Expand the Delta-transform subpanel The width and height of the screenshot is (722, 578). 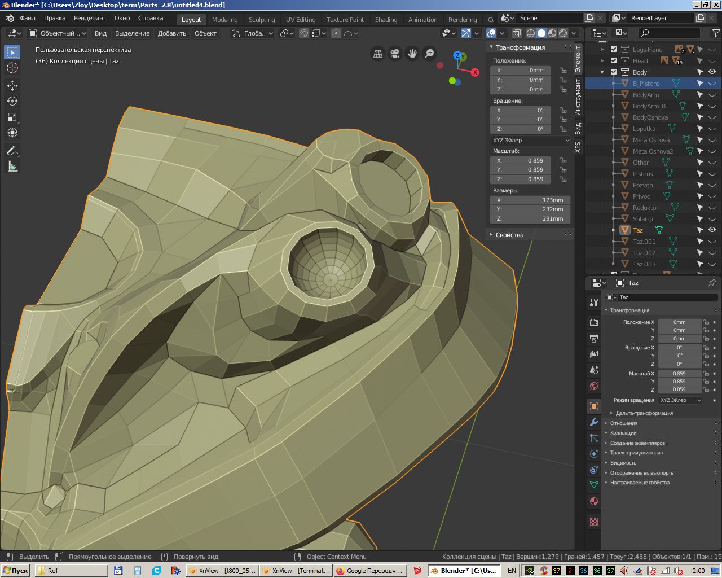(x=644, y=413)
